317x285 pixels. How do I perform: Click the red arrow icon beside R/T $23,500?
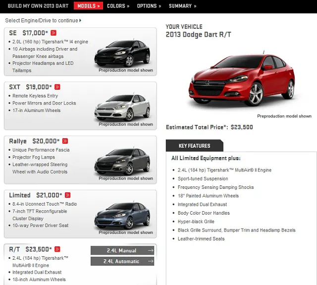coord(57,249)
